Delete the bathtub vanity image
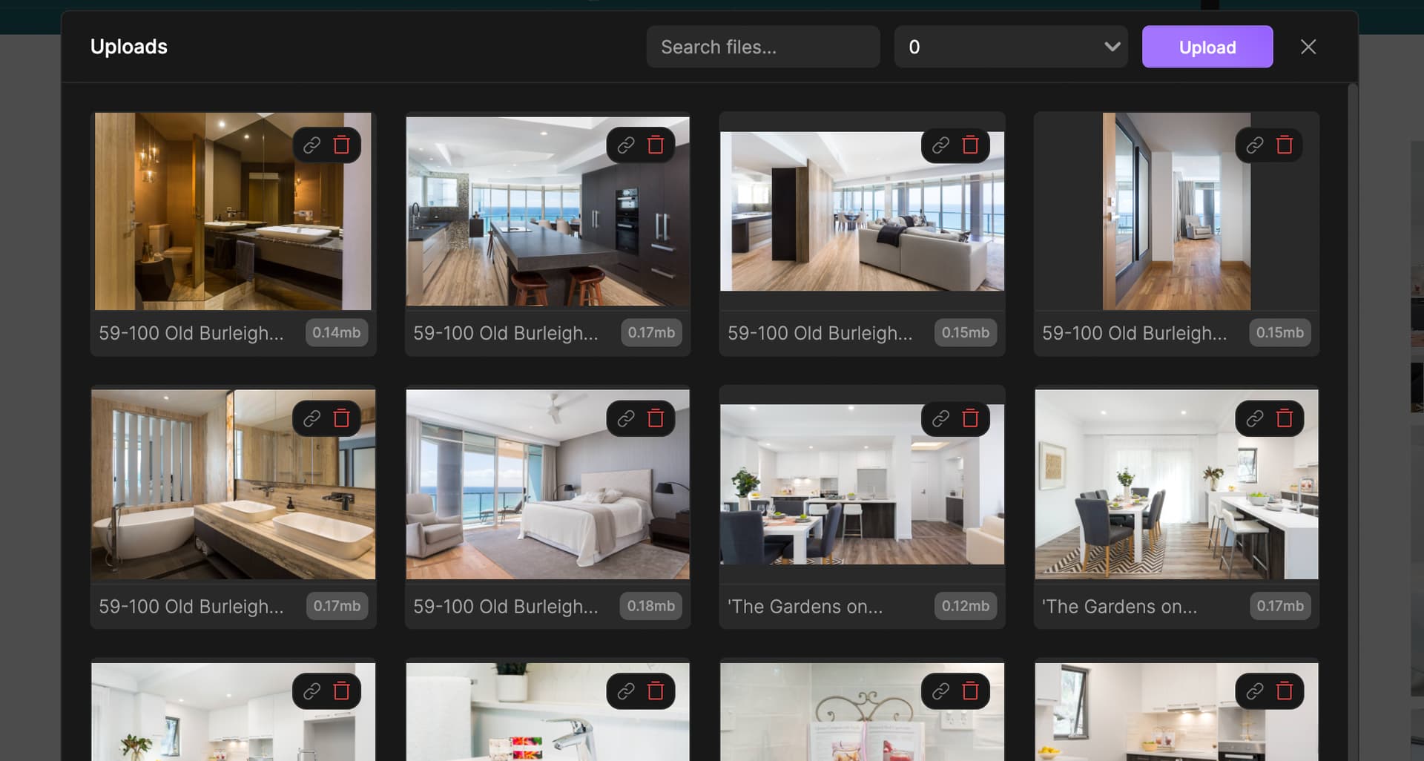1424x761 pixels. 341,418
